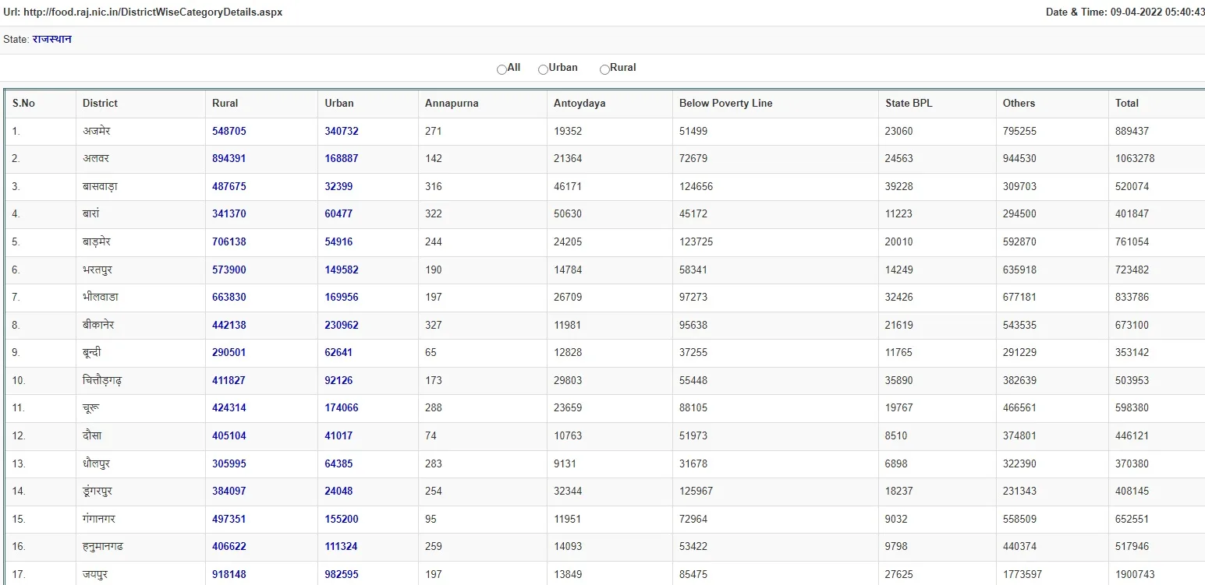The width and height of the screenshot is (1205, 585).
Task: Open urban count 32399 for बांसवाड़ा
Action: [338, 187]
